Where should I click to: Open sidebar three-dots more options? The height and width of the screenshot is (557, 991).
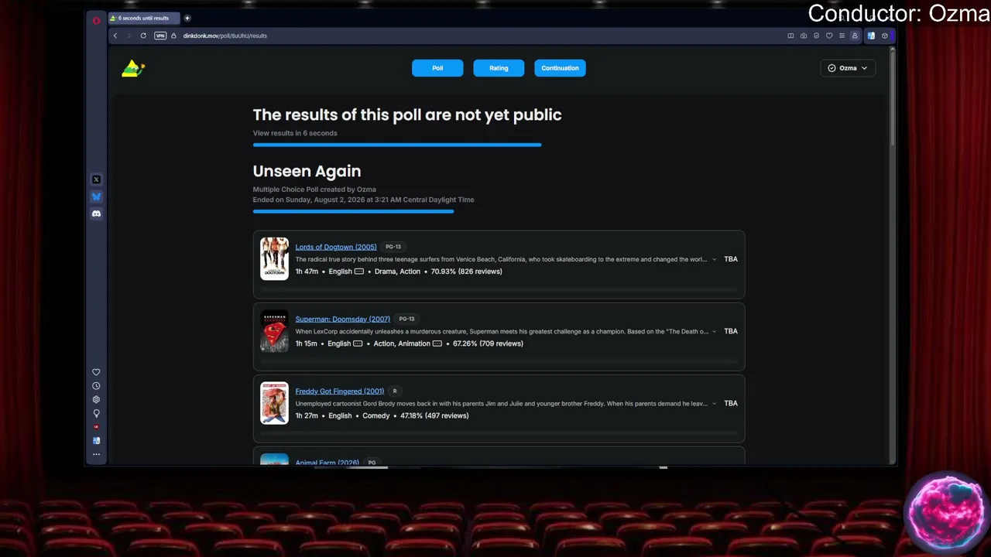(x=96, y=454)
